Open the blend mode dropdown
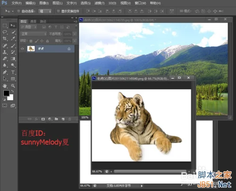 pos(34,34)
